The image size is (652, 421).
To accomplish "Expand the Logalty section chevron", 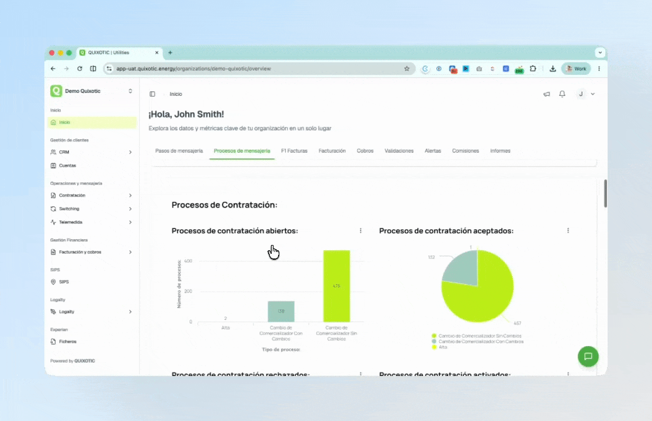I will click(130, 312).
